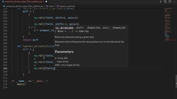Click 'np.roll(field, shift=1, axis=1)' on line 152

[x=56, y=18]
